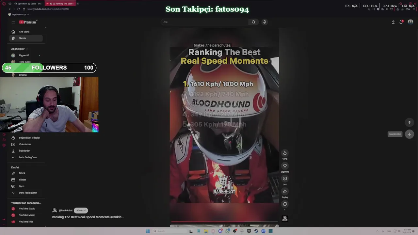Open a new browser tab with plus
418x235 pixels.
78,4
